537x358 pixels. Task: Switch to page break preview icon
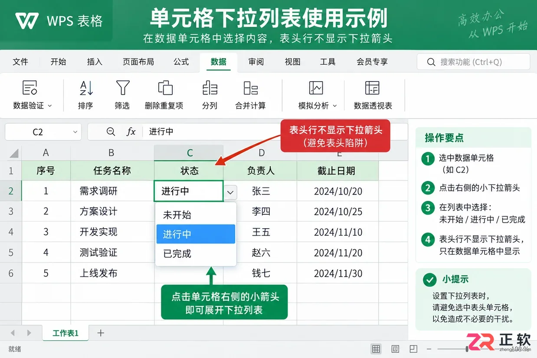413,349
